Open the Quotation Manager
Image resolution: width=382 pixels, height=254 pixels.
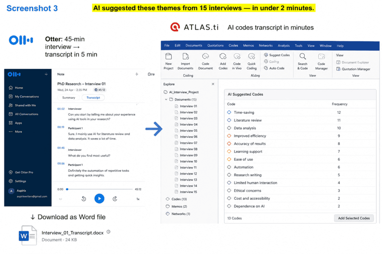[353, 69]
